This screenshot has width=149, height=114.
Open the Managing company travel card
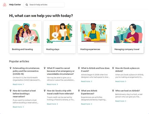coord(128,37)
